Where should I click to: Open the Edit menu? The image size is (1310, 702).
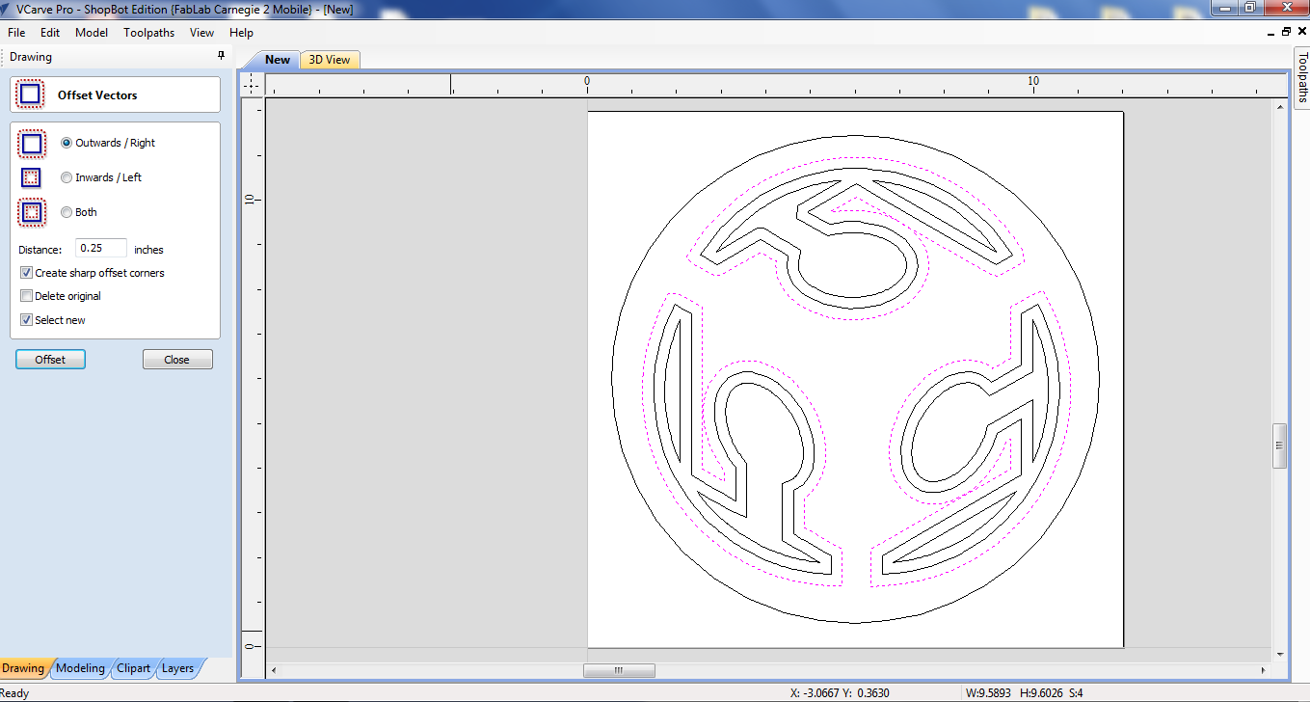[50, 33]
